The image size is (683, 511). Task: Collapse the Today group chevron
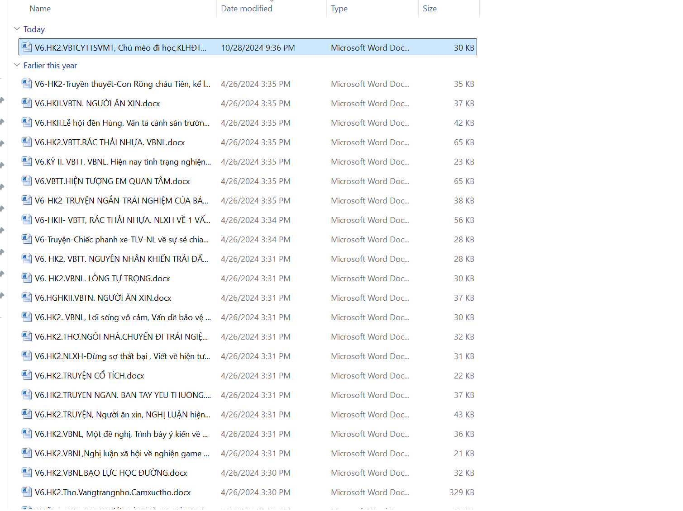coord(17,29)
